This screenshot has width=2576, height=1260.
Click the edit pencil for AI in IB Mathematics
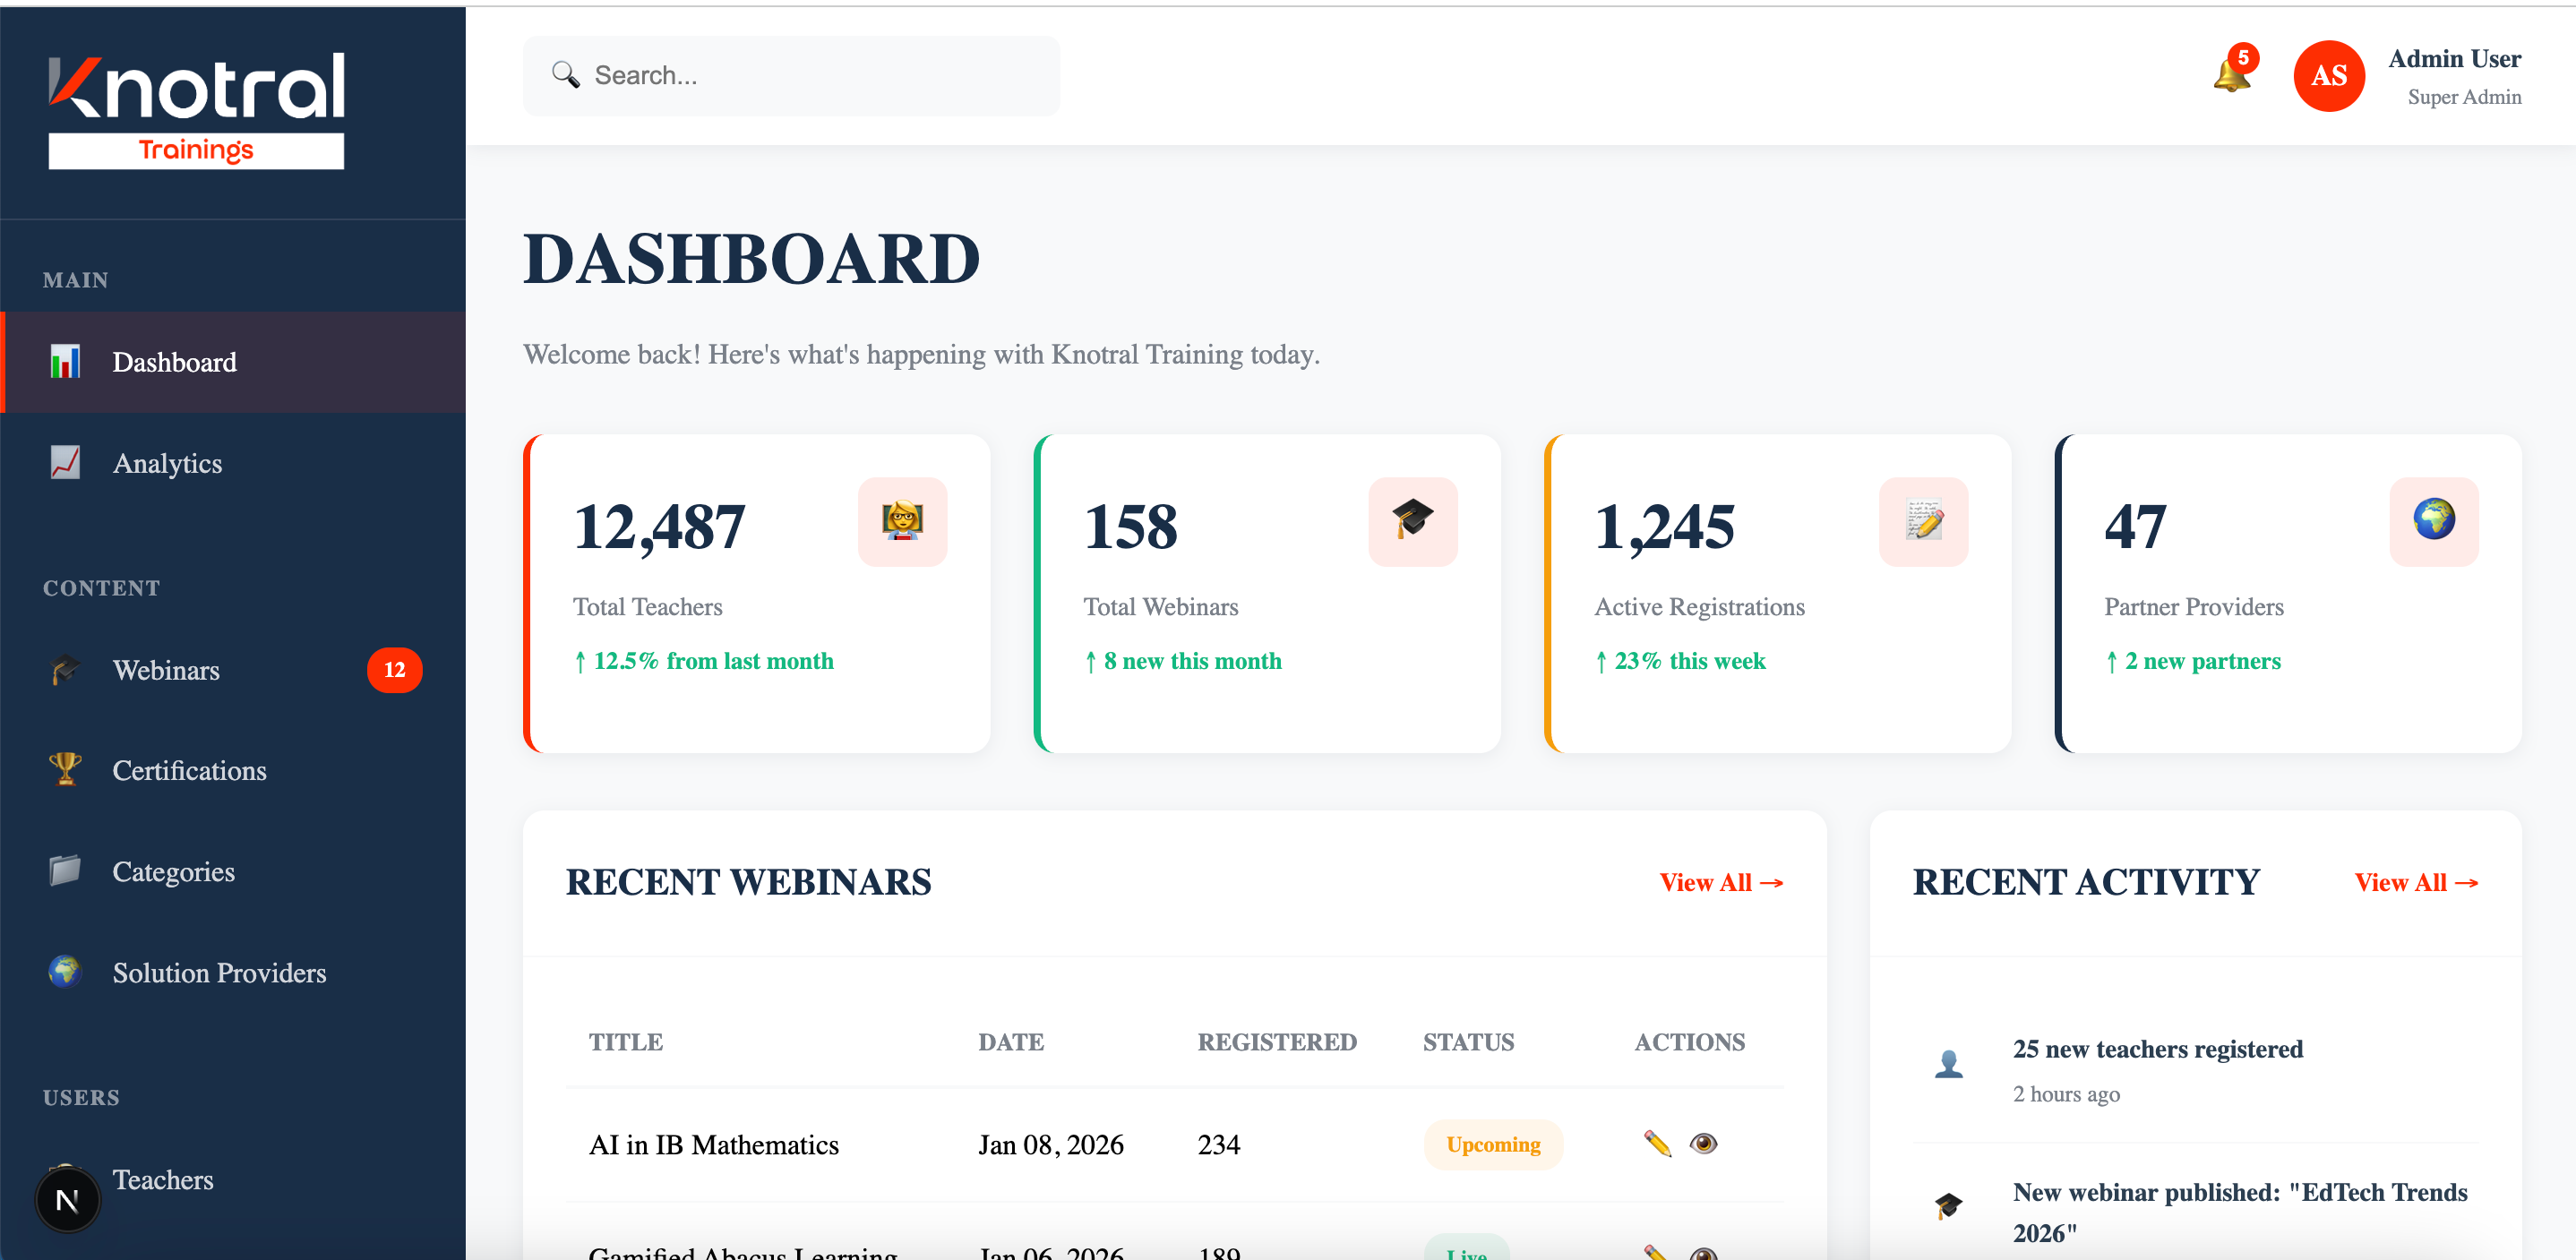(x=1657, y=1143)
